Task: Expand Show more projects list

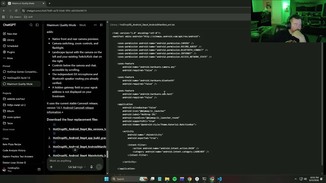Action: coord(9,129)
